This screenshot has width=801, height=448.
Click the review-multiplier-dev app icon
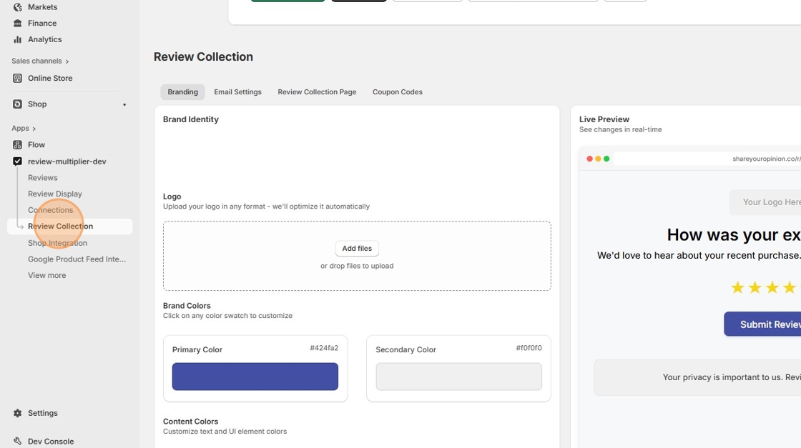coord(18,161)
